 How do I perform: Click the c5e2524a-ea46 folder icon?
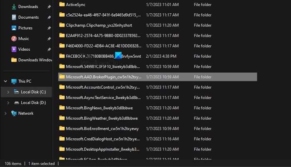[x=62, y=15]
